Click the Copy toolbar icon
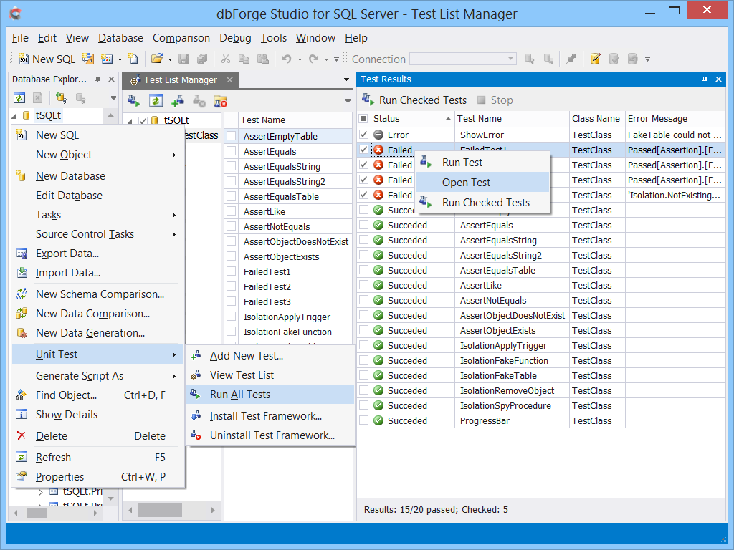Image resolution: width=734 pixels, height=550 pixels. 244,59
